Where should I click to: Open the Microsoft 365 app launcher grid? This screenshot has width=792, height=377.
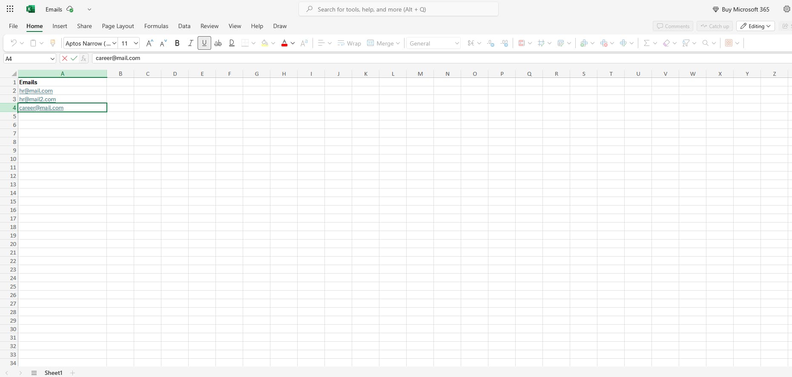(10, 9)
